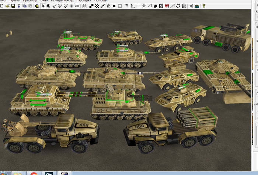Screen dimensions: 258x175
Task: Open File Explorer from the taskbar
Action: click(18, 174)
